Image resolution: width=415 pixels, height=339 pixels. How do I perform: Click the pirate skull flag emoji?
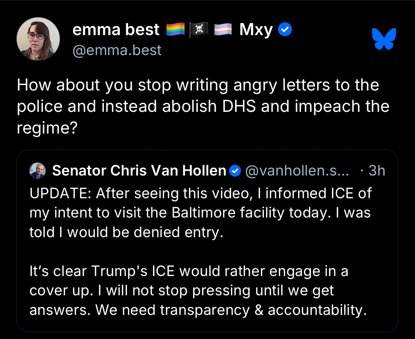click(x=199, y=30)
